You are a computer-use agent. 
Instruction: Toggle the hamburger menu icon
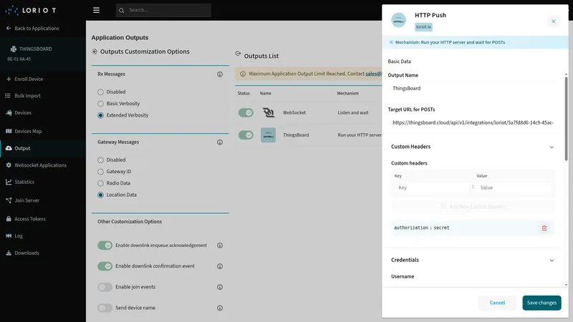96,10
